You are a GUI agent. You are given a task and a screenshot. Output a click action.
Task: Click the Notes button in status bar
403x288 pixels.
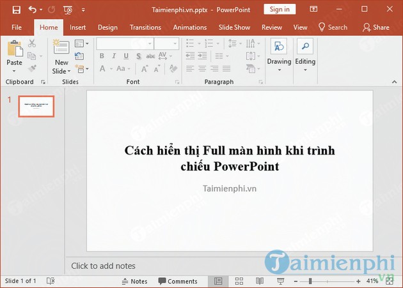[x=134, y=282]
